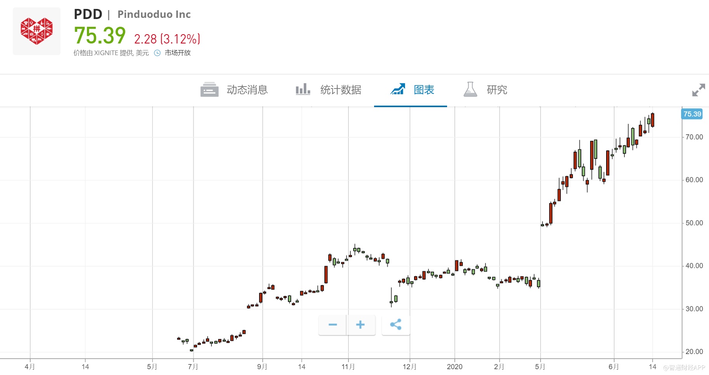The height and width of the screenshot is (375, 709).
Task: Click the 75.39 current price tag on axis
Action: point(692,114)
